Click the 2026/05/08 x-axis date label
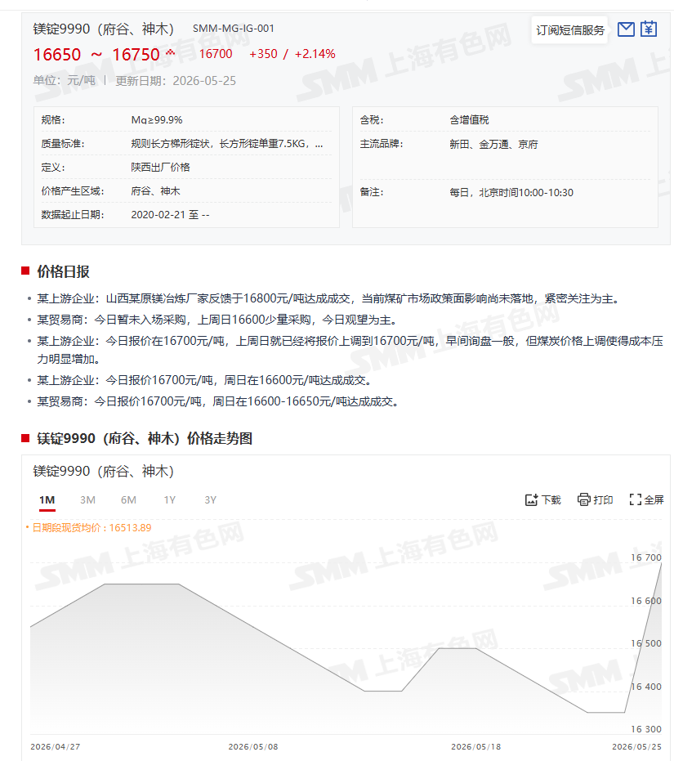 (253, 747)
